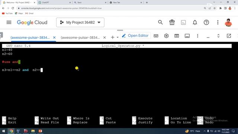The image size is (238, 134).
Task: Open the YouTube bookmark
Action: [7, 13]
